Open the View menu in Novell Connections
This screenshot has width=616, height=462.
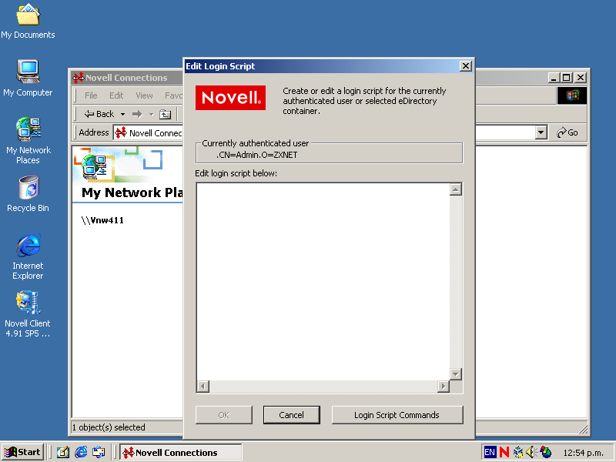(x=144, y=95)
